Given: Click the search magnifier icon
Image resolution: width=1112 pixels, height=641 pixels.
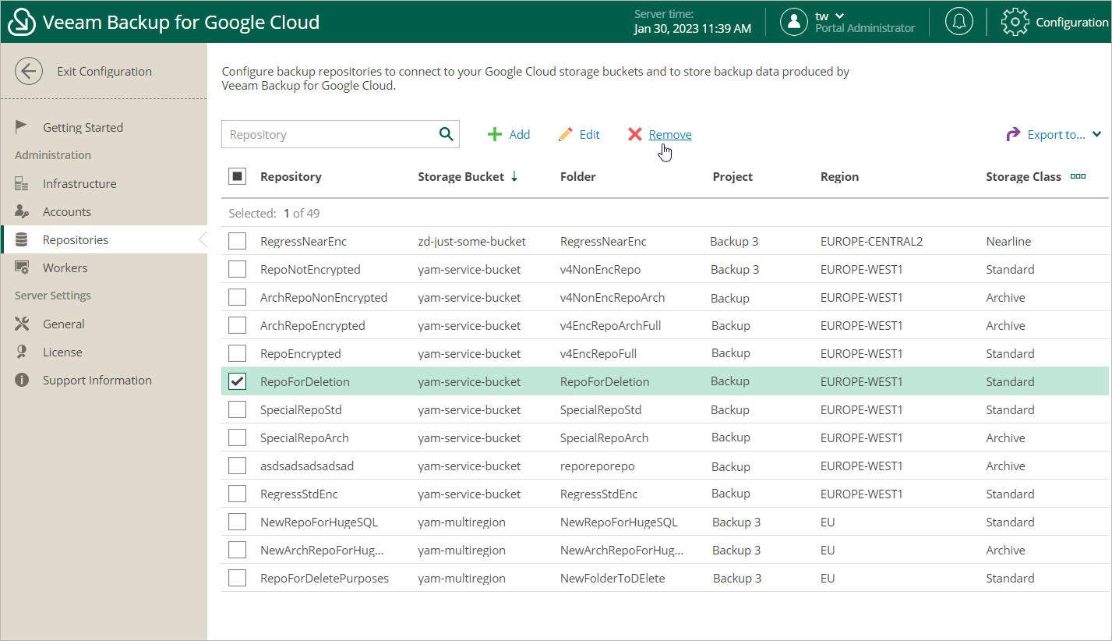Looking at the screenshot, I should [x=446, y=134].
